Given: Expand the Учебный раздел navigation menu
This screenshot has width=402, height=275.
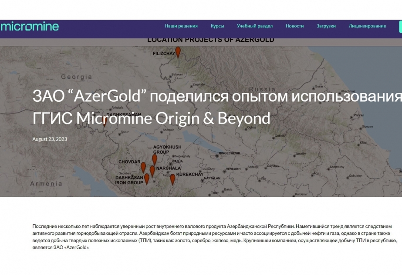Looking at the screenshot, I should (254, 26).
